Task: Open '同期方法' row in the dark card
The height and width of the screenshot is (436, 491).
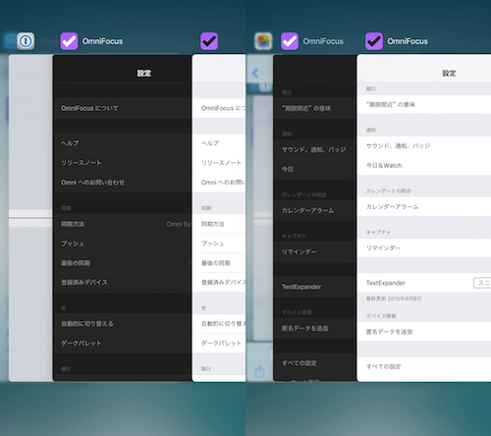Action: (123, 224)
